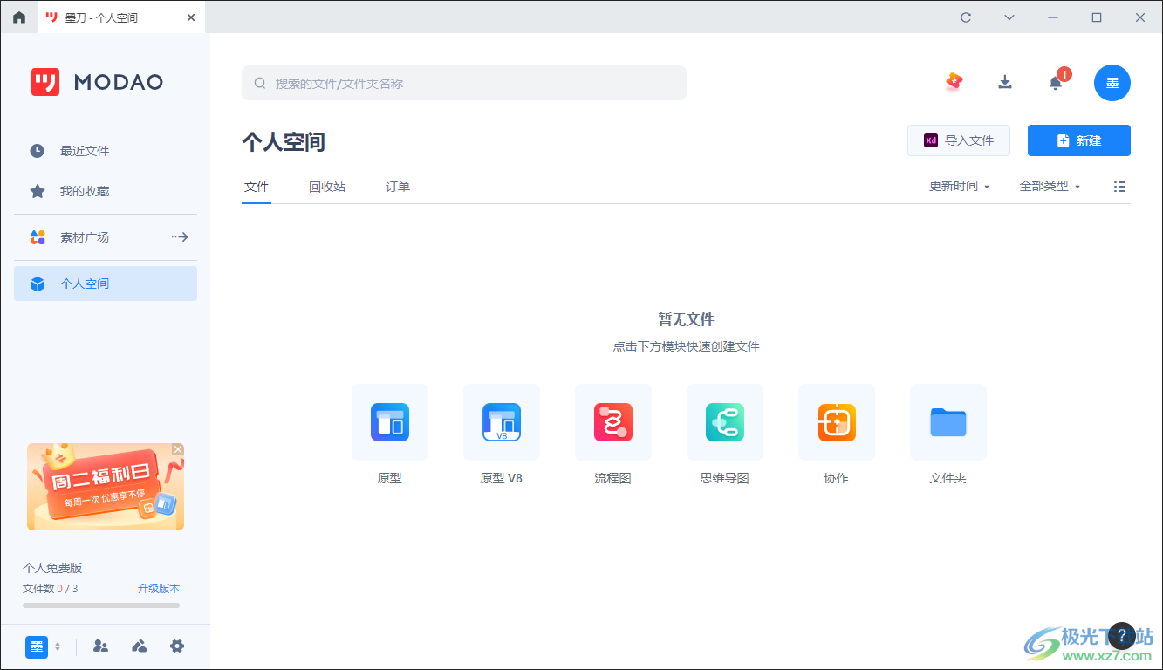The width and height of the screenshot is (1163, 670).
Task: Open the 原型 V8 module icon
Action: point(501,422)
